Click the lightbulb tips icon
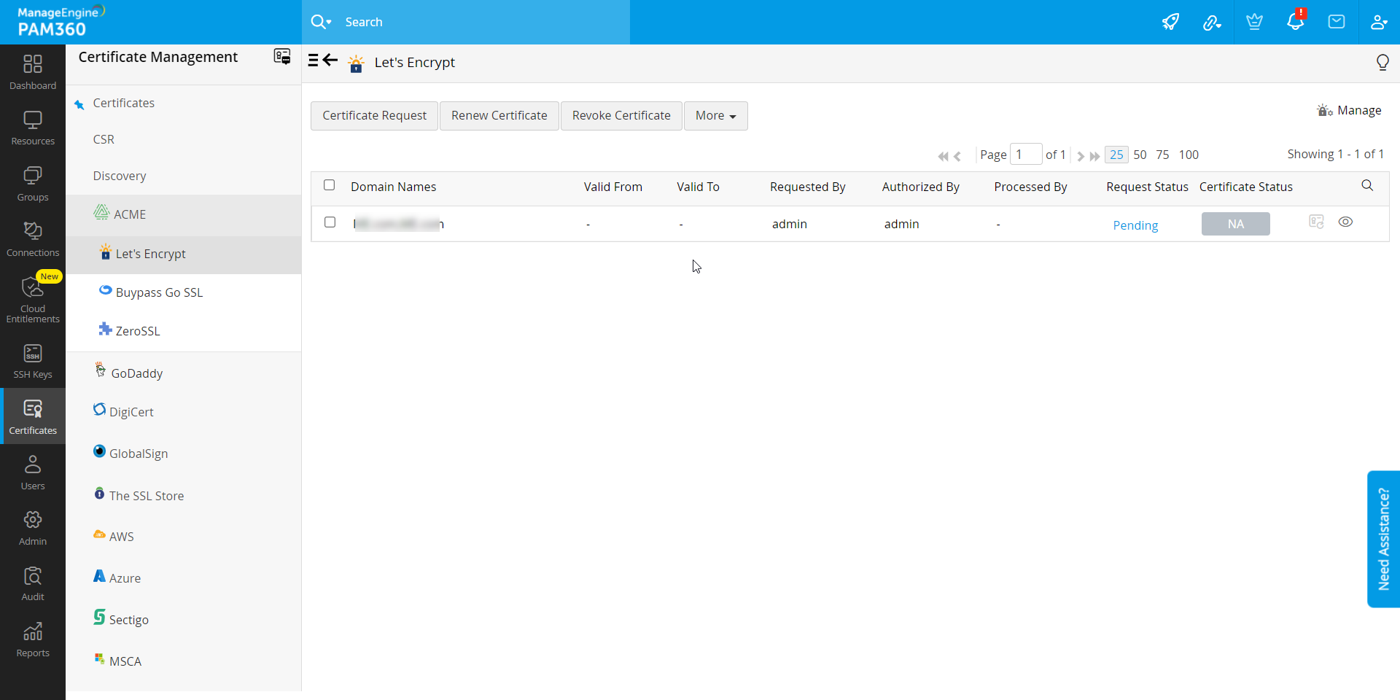Image resolution: width=1400 pixels, height=700 pixels. 1382,63
